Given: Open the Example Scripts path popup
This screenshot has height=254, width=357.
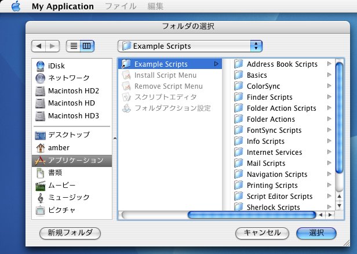Looking at the screenshot, I should click(x=190, y=46).
